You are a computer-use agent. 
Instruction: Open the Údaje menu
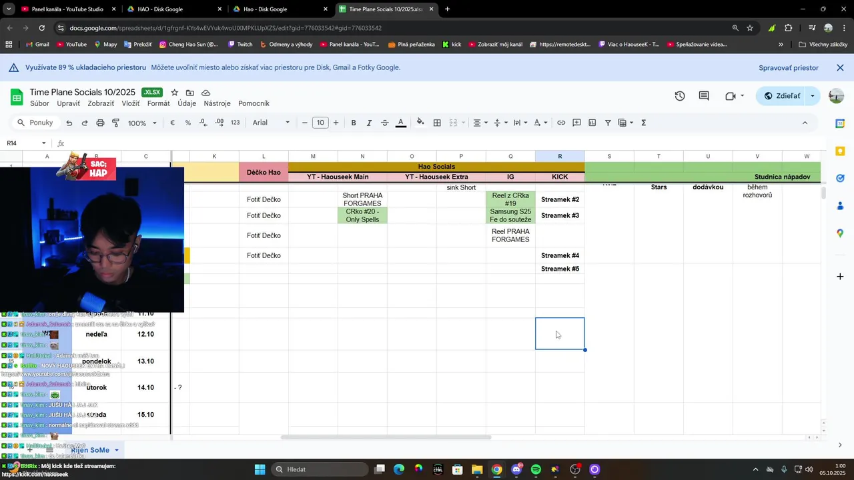[187, 103]
